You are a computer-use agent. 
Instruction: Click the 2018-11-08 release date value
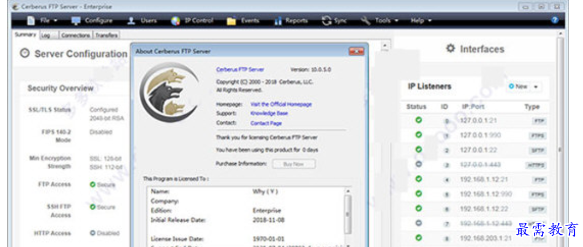pyautogui.click(x=269, y=219)
